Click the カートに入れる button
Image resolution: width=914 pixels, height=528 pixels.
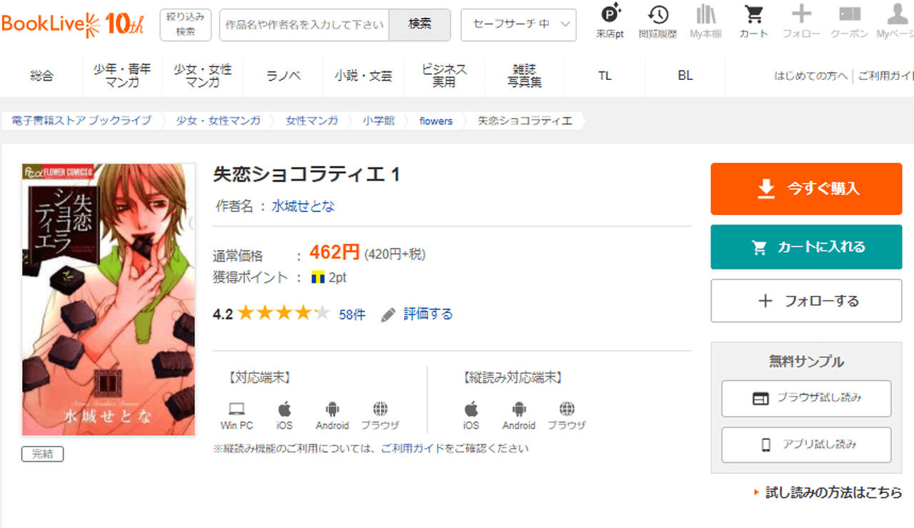tap(806, 247)
